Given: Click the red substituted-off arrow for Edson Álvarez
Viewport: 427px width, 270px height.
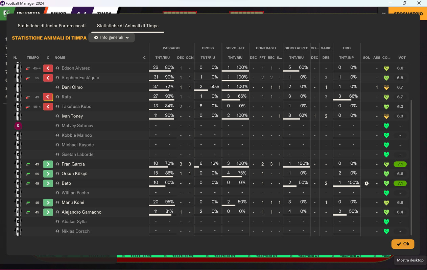Looking at the screenshot, I should [x=28, y=69].
